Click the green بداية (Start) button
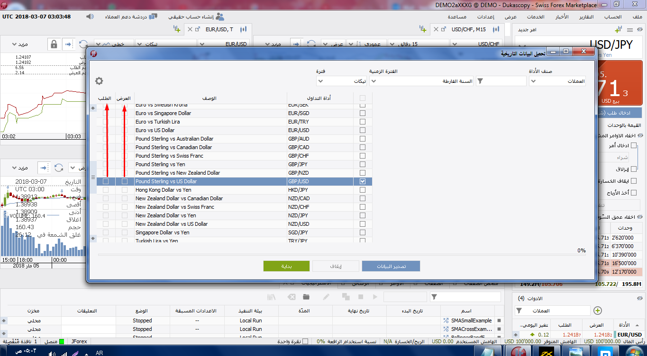This screenshot has height=356, width=647. pyautogui.click(x=286, y=266)
